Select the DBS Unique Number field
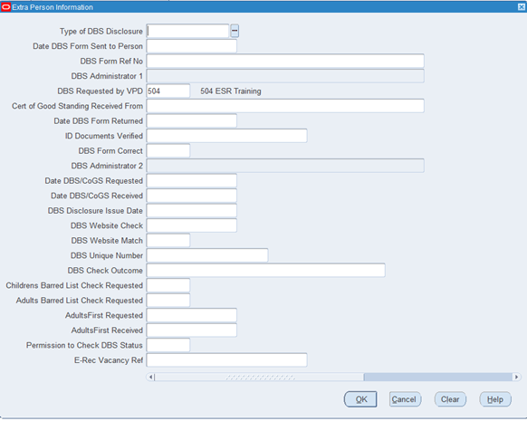Image resolution: width=527 pixels, height=421 pixels. click(207, 255)
